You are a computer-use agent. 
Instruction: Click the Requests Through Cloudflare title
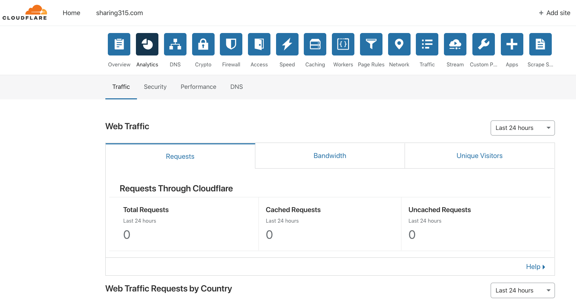coord(176,189)
